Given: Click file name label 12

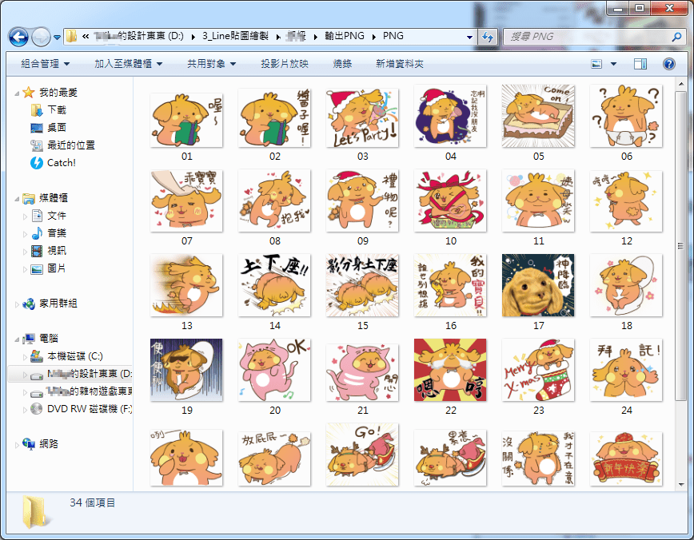Looking at the screenshot, I should click(626, 241).
